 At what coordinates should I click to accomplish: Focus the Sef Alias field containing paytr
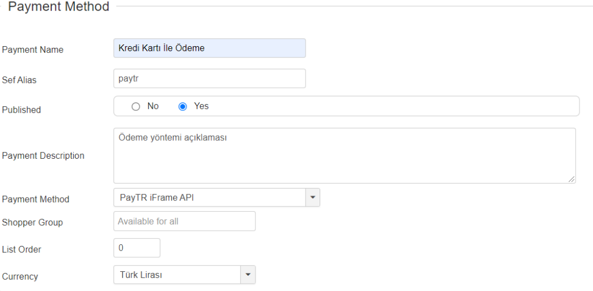209,79
